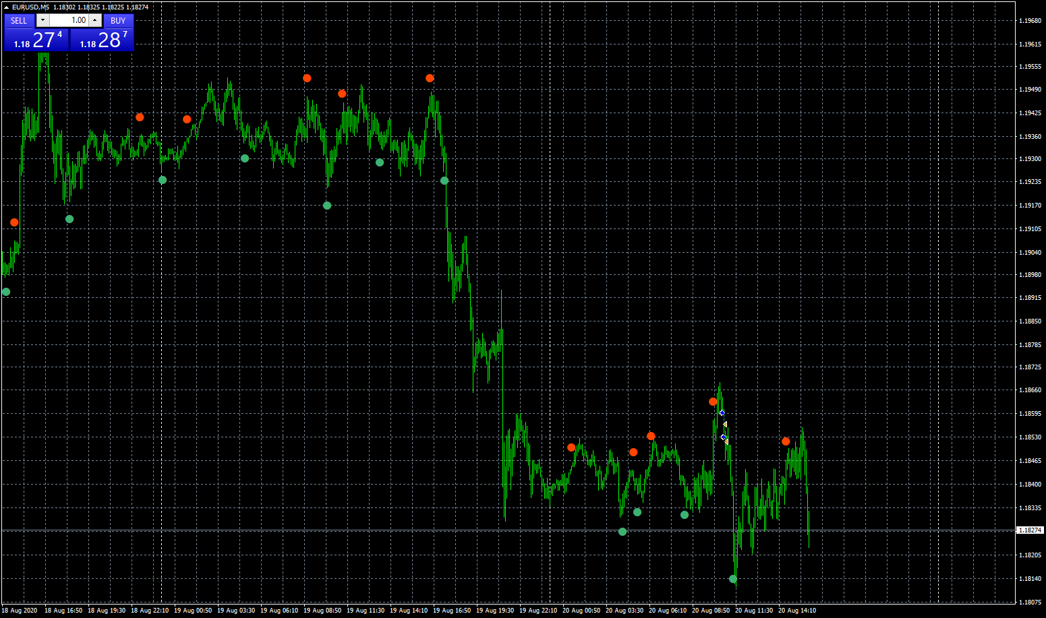Click the 18 Aug 2020 time label

(x=20, y=611)
